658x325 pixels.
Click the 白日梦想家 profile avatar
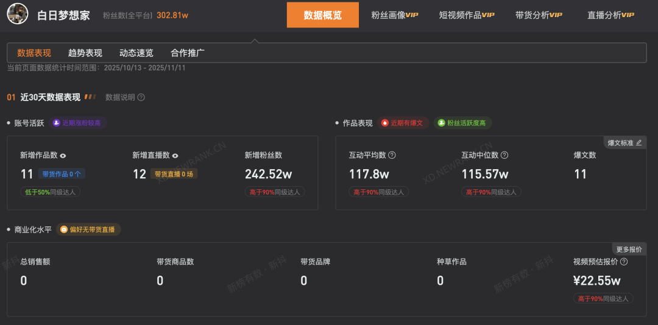coord(18,15)
